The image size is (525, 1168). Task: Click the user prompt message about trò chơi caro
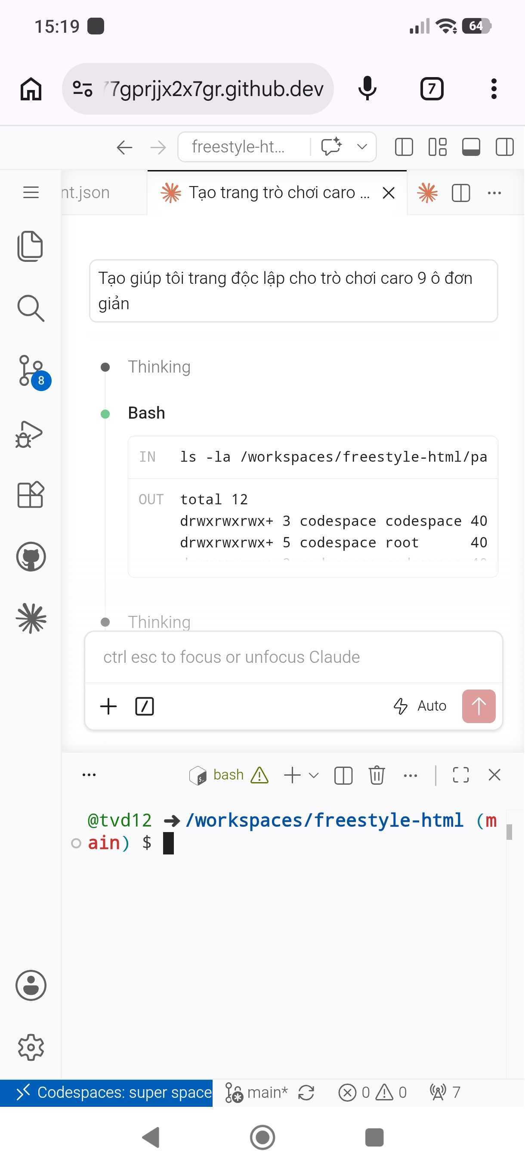[x=293, y=291]
